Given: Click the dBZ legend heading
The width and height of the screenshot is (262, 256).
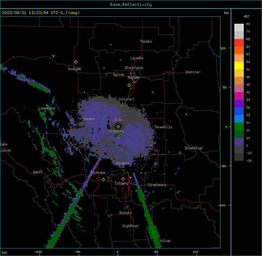Looking at the screenshot, I should click(246, 16).
